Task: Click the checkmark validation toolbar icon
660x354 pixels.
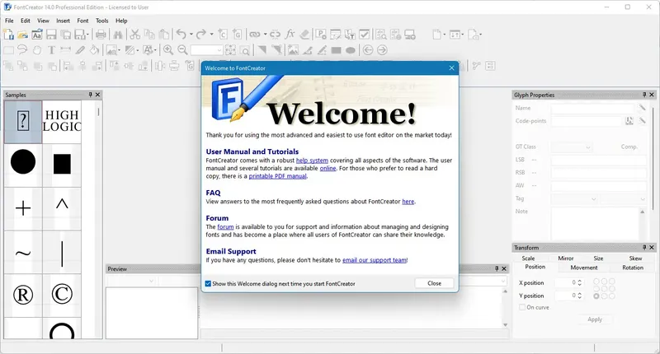Action: tap(365, 35)
